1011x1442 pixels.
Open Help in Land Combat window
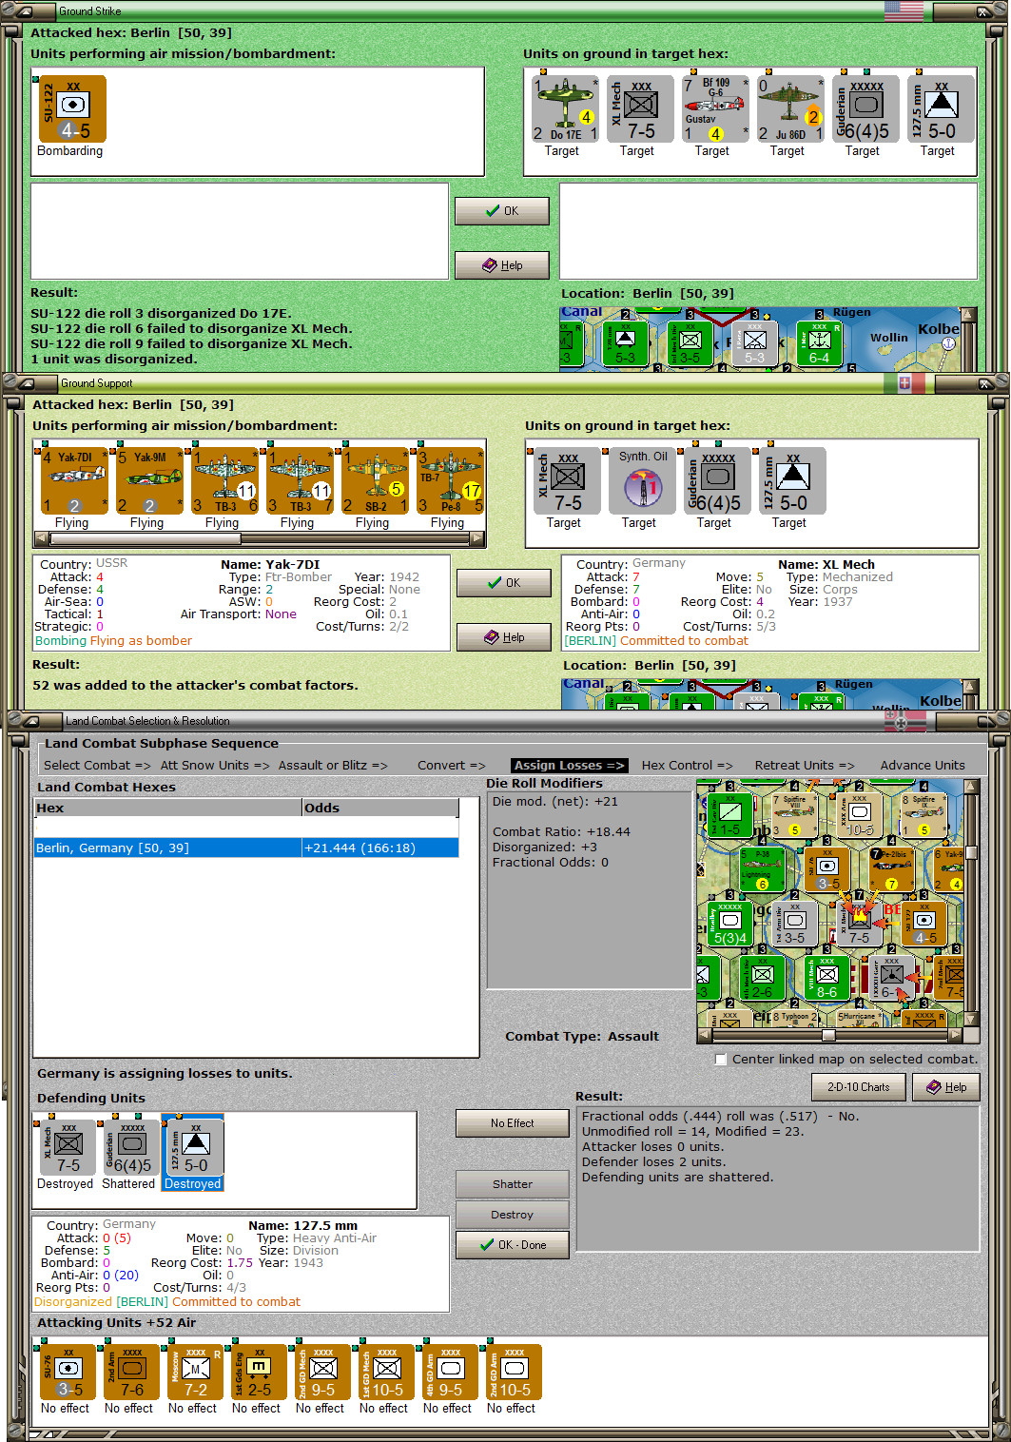945,1087
